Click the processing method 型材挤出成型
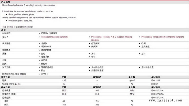The width and height of the screenshot is (189, 106). [148, 67]
